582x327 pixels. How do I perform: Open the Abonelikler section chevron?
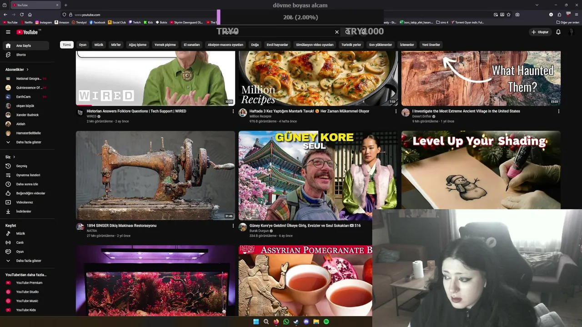(x=27, y=69)
